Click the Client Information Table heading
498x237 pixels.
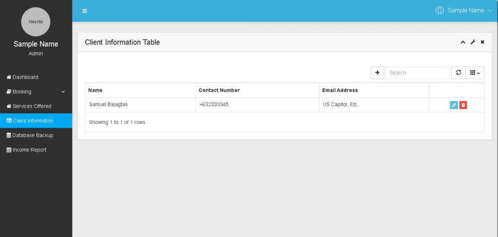click(122, 42)
